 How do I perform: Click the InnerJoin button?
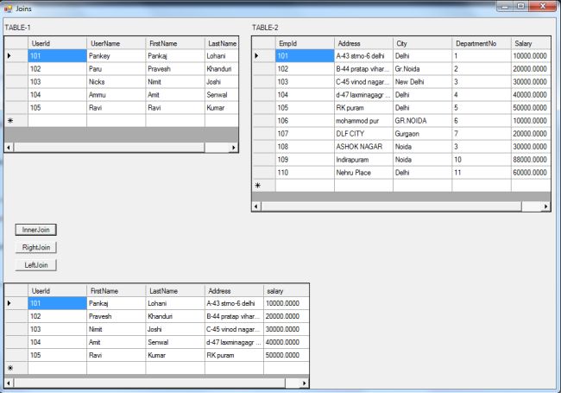pos(35,230)
